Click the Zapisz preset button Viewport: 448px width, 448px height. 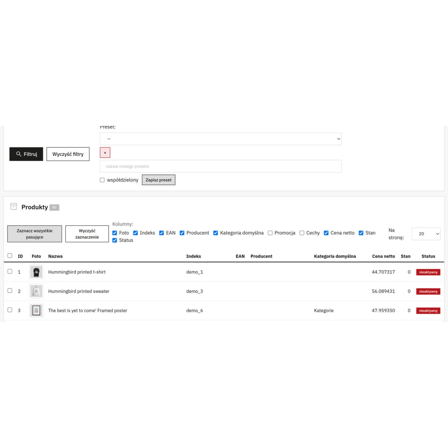[159, 180]
